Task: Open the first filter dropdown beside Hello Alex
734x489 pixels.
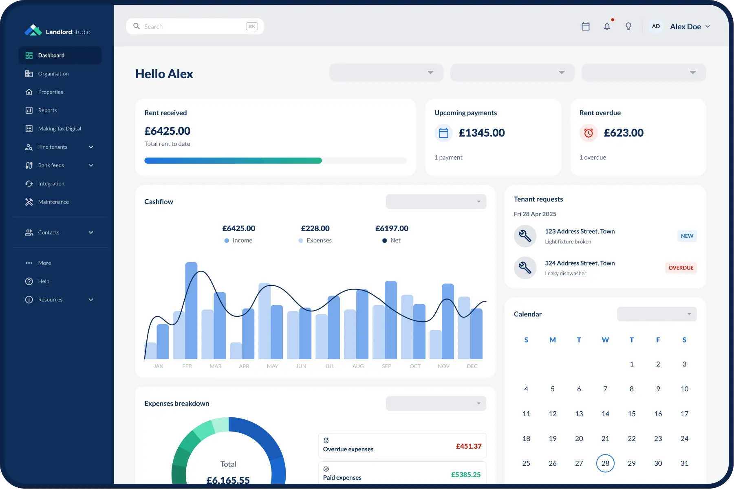Action: click(x=386, y=72)
